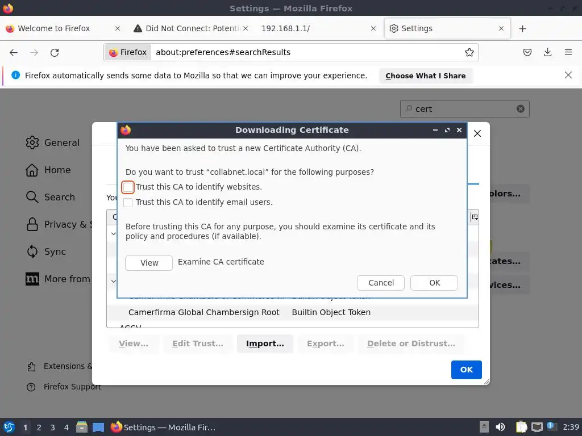Open Sync settings category
The image size is (582, 436).
click(x=45, y=251)
